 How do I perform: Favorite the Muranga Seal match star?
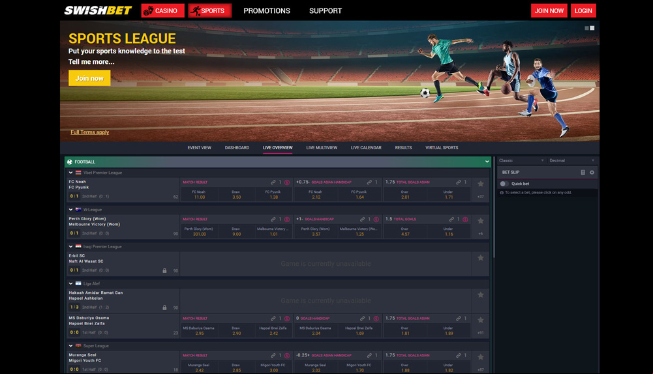point(481,357)
